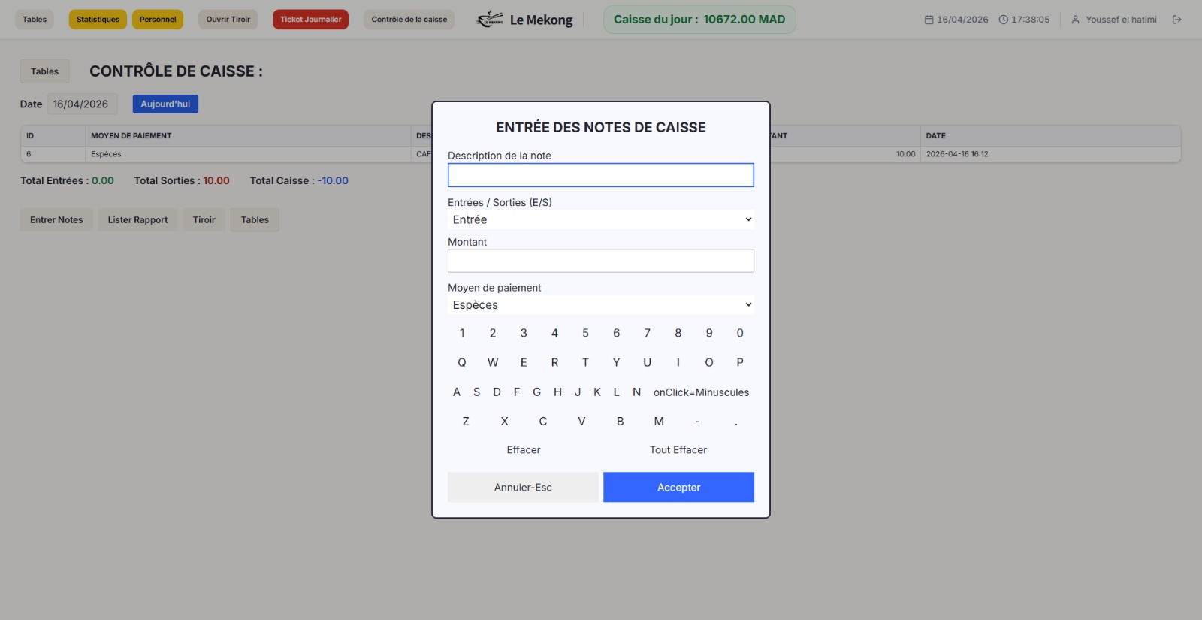Click the logout icon in top bar
The height and width of the screenshot is (620, 1202).
(1176, 20)
